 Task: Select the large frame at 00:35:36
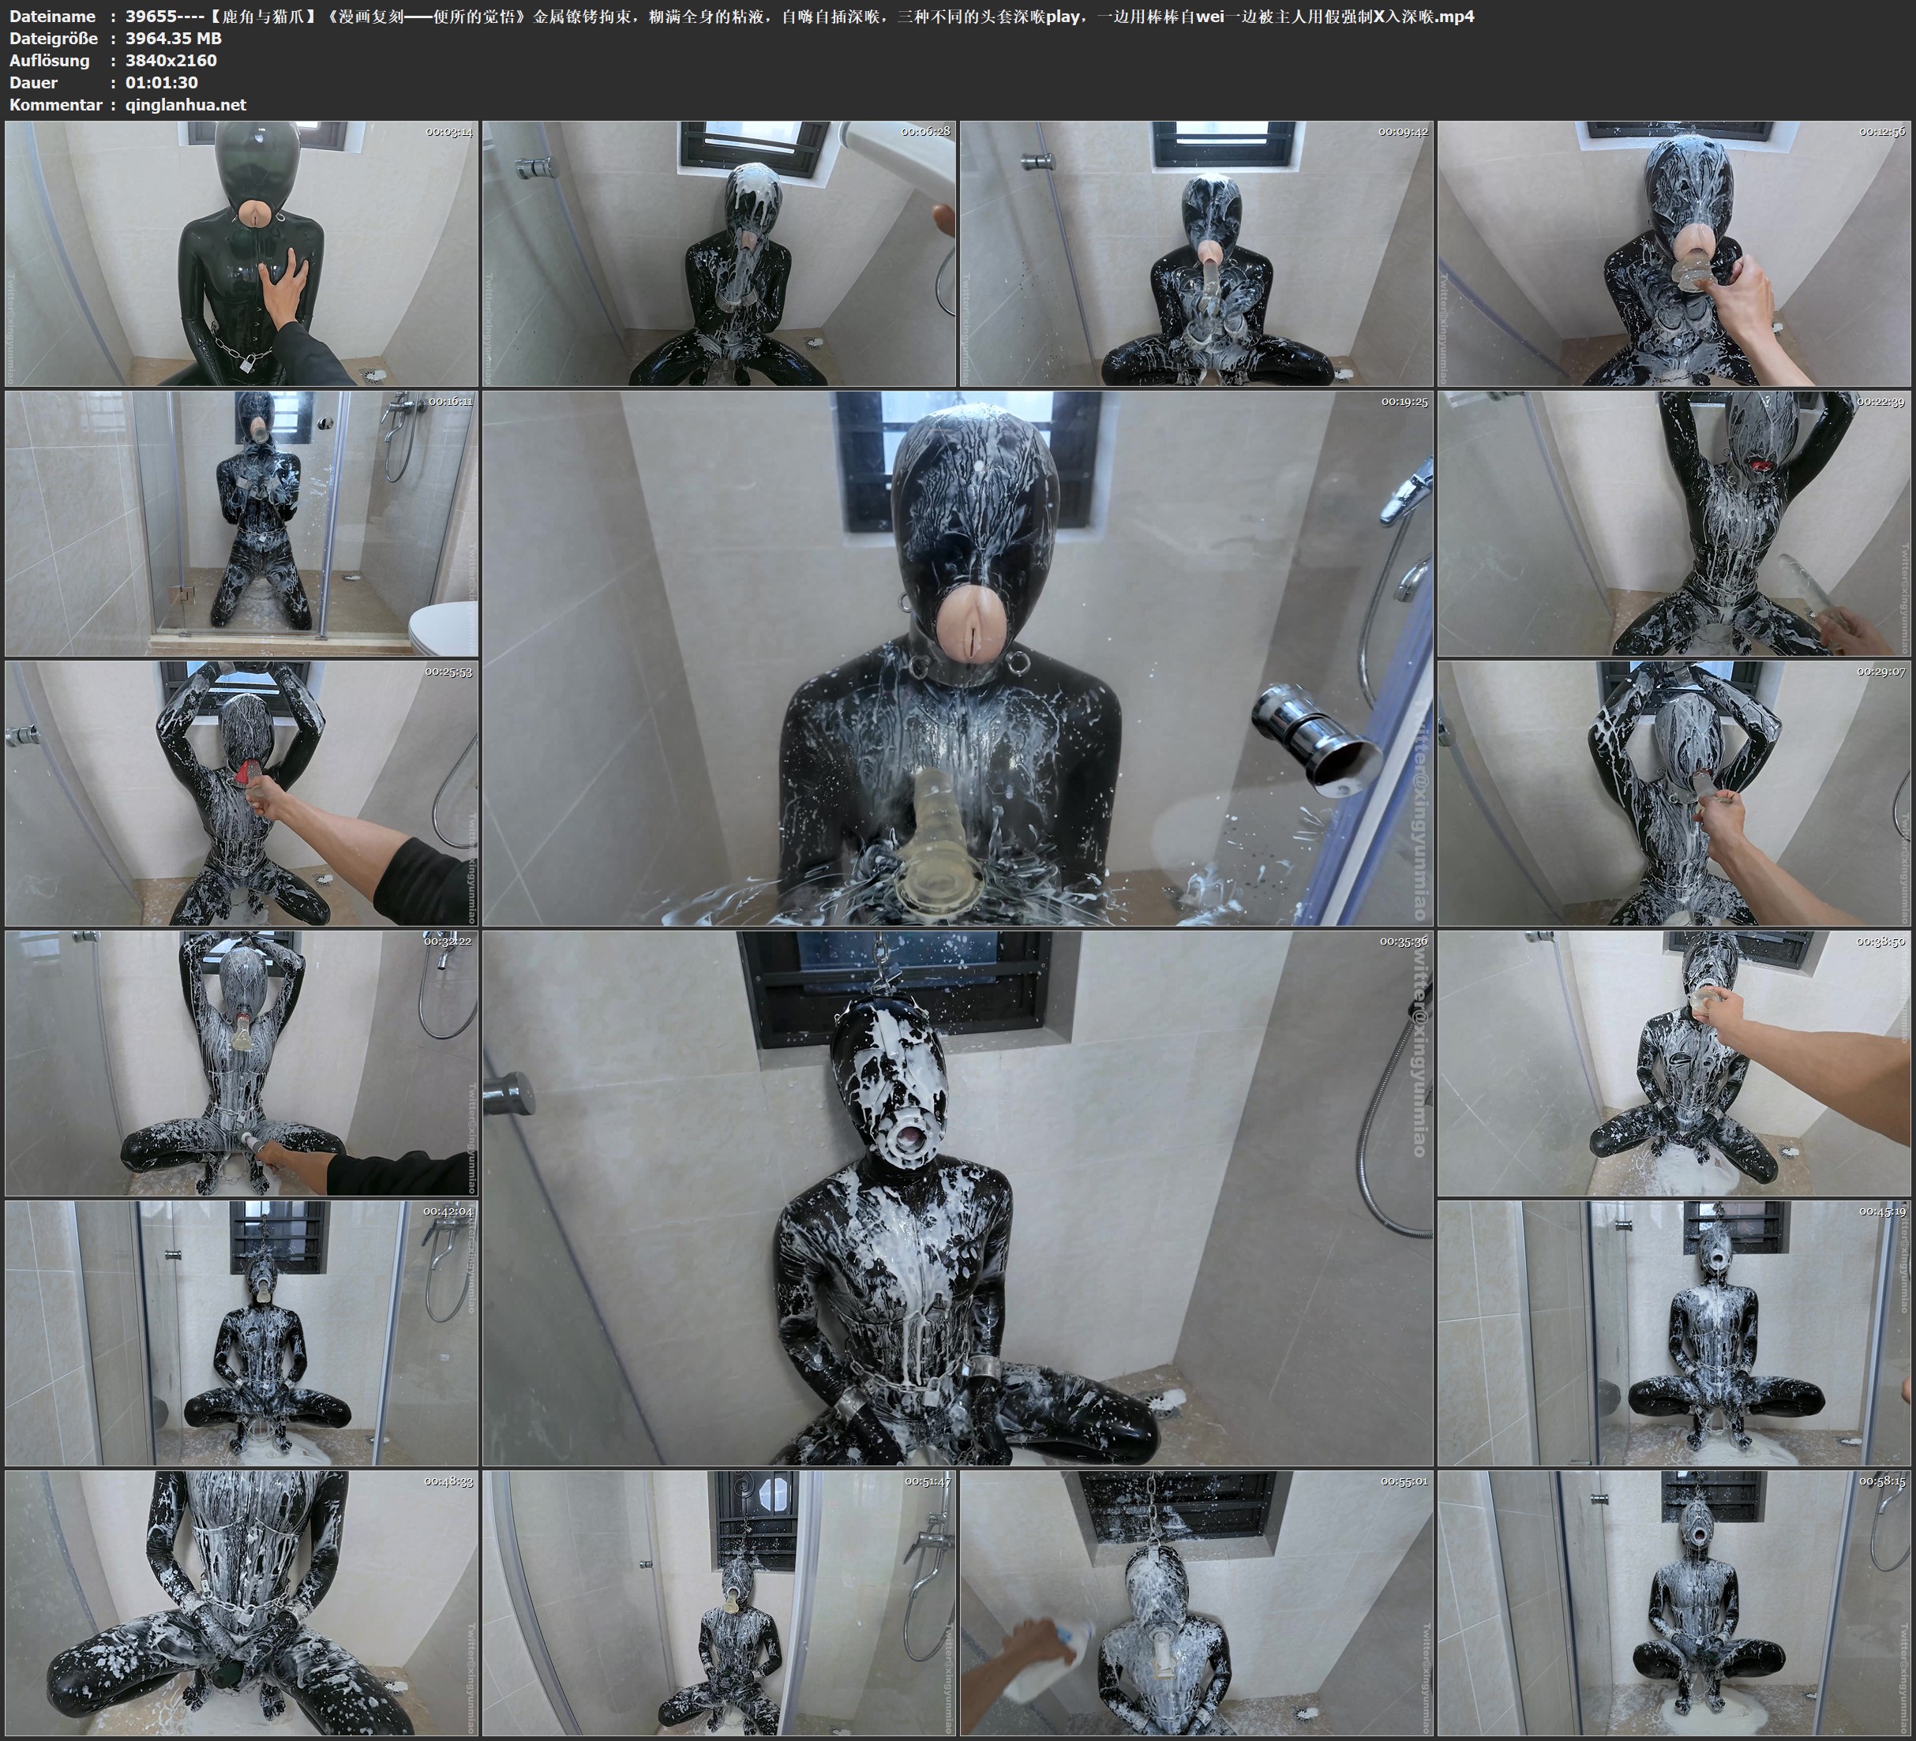tap(958, 1198)
